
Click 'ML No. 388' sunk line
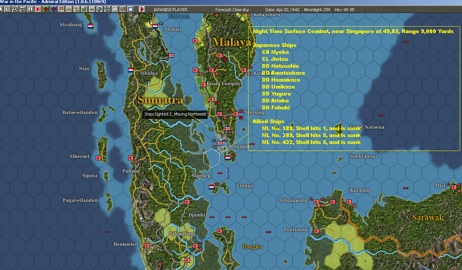tap(311, 128)
